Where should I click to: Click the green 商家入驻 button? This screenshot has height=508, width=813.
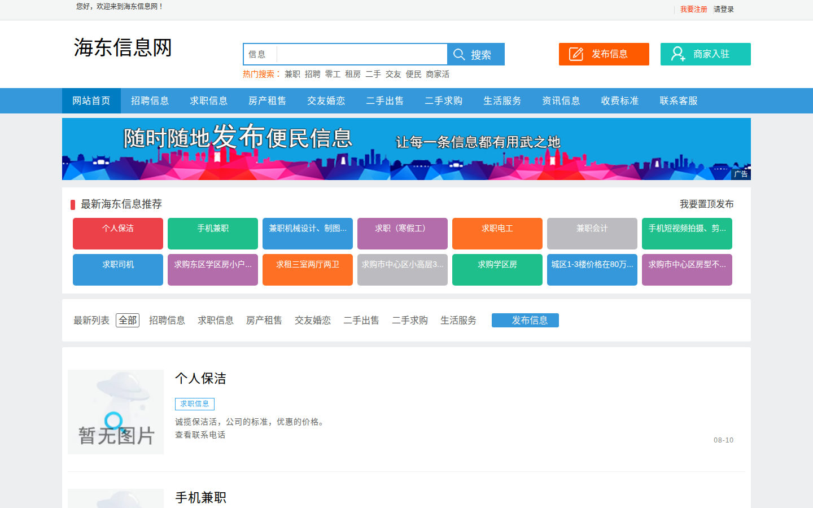pyautogui.click(x=706, y=54)
